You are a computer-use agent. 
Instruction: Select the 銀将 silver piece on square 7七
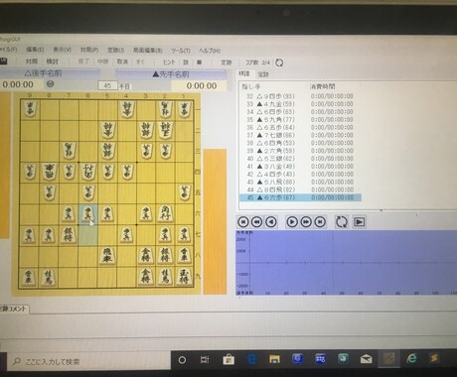tap(69, 234)
